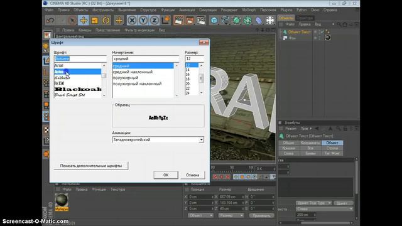Click the Undo arrow in Cinema 4D toolbar

click(50, 20)
